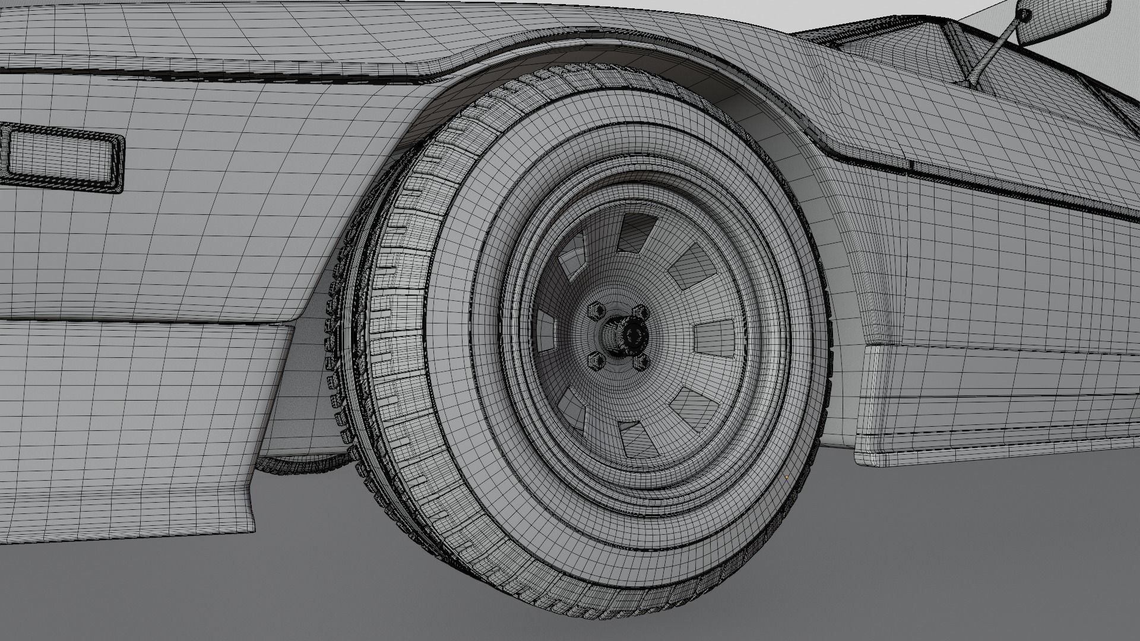Pick the small orange origin dot by tire
Image resolution: width=1140 pixels, height=641 pixels.
787,477
